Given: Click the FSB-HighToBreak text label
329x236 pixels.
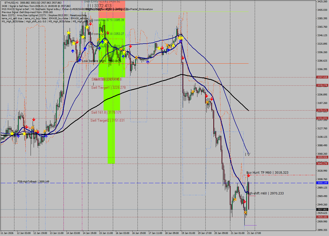Looking at the screenshot, I should 27,182.
